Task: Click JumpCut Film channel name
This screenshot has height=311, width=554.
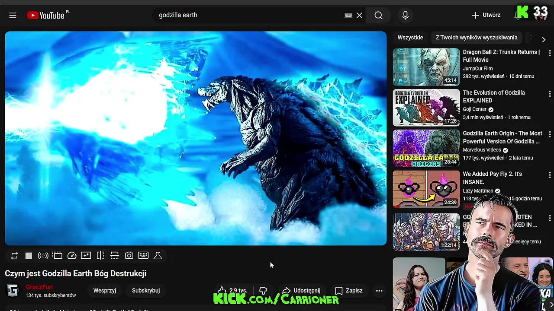Action: [x=478, y=69]
